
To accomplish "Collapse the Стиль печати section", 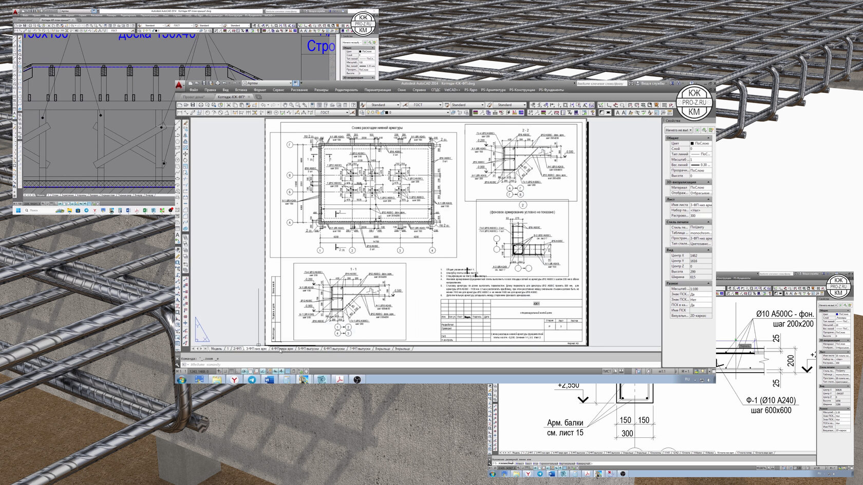I will click(708, 222).
